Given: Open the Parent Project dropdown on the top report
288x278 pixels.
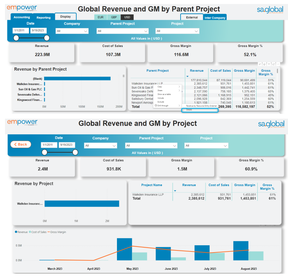Looking at the screenshot, I should 123,31.
